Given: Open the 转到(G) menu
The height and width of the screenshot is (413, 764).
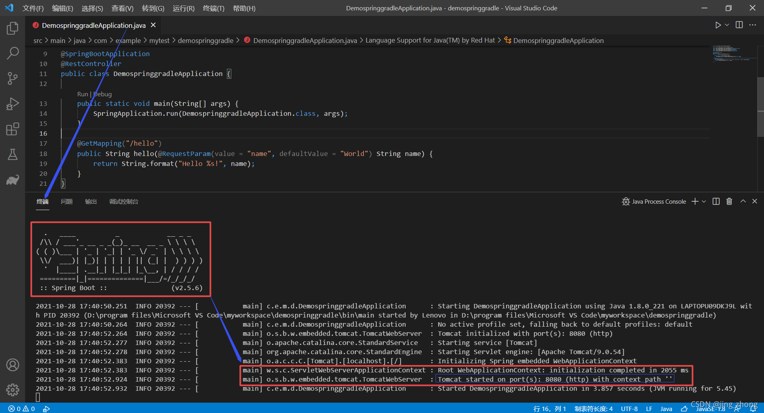Looking at the screenshot, I should (x=153, y=8).
